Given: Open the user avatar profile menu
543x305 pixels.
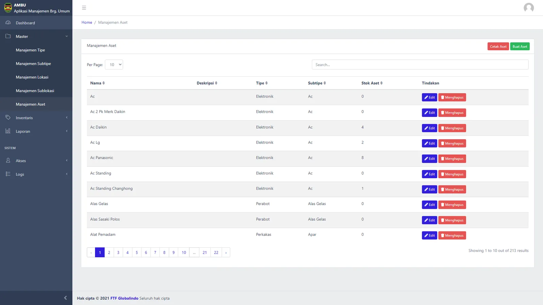Looking at the screenshot, I should coord(528,7).
